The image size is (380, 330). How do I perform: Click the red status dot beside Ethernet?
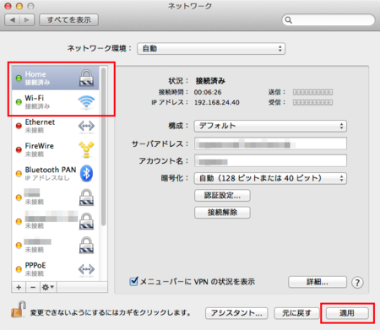pos(19,126)
